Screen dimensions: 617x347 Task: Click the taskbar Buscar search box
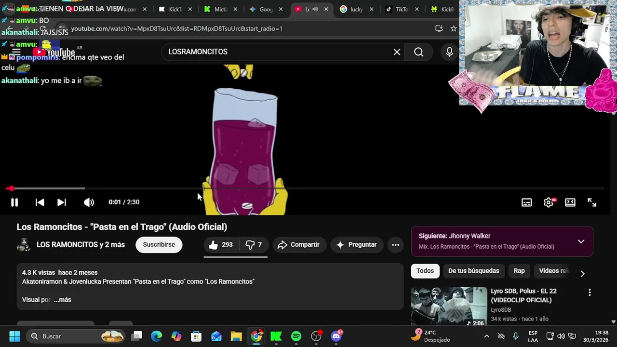75,336
